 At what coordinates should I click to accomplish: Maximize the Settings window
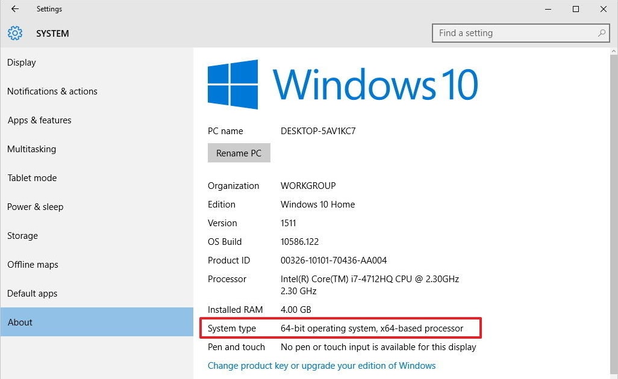576,9
